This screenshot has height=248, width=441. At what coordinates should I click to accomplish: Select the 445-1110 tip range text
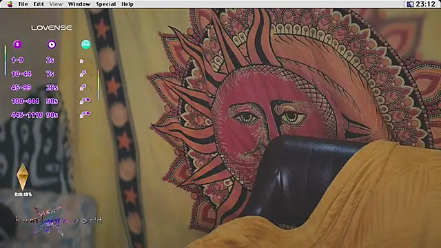coord(27,115)
